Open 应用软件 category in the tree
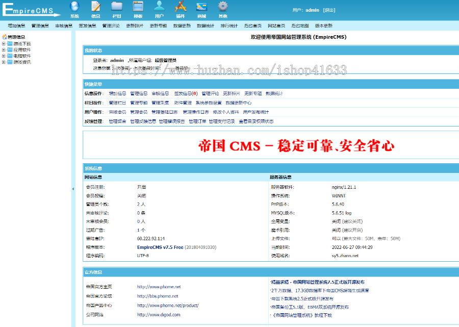This screenshot has width=459, height=327. click(x=22, y=50)
